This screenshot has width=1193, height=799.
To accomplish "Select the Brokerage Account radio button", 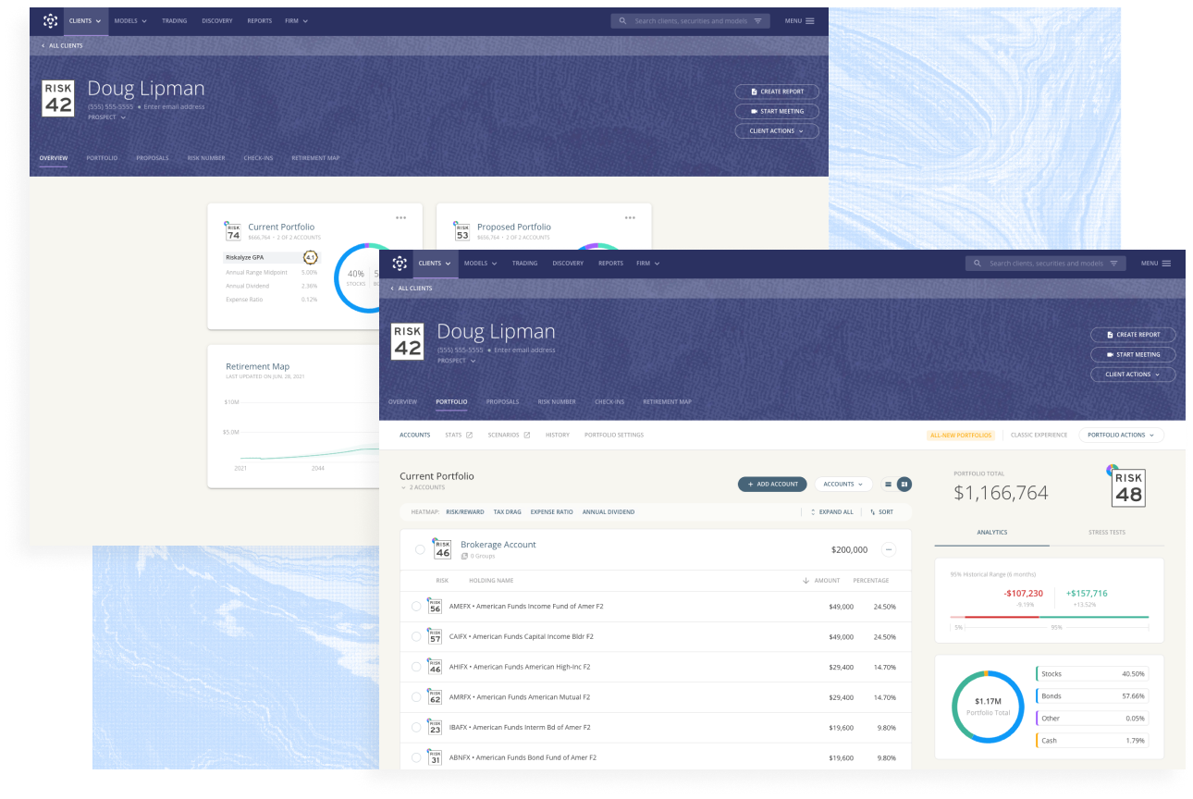I will [x=420, y=549].
